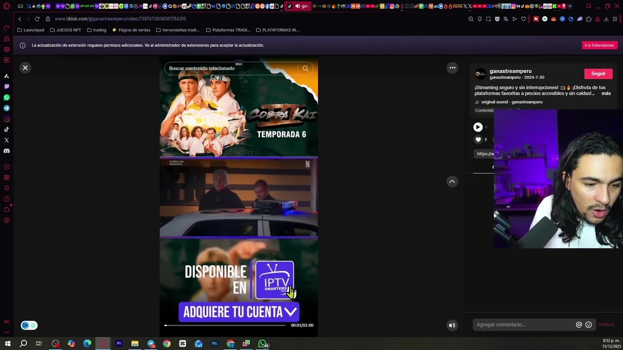Open TikTok in the Opera sidebar
623x350 pixels.
coord(6,129)
